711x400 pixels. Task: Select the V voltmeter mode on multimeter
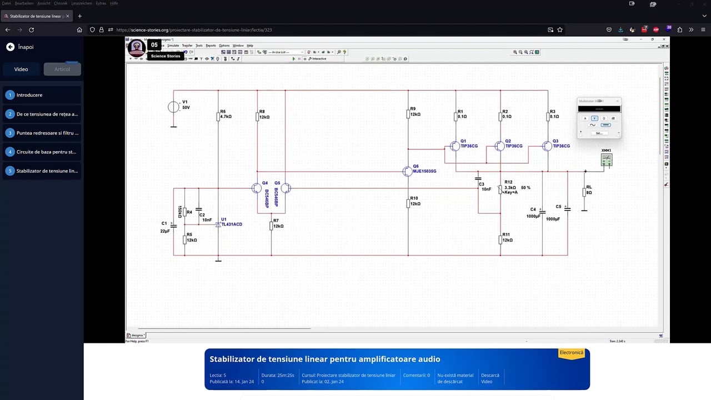coord(594,118)
